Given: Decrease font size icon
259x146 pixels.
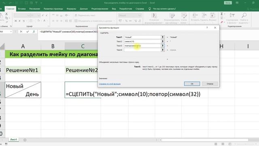Looking at the screenshot, I should (x=47, y=15).
